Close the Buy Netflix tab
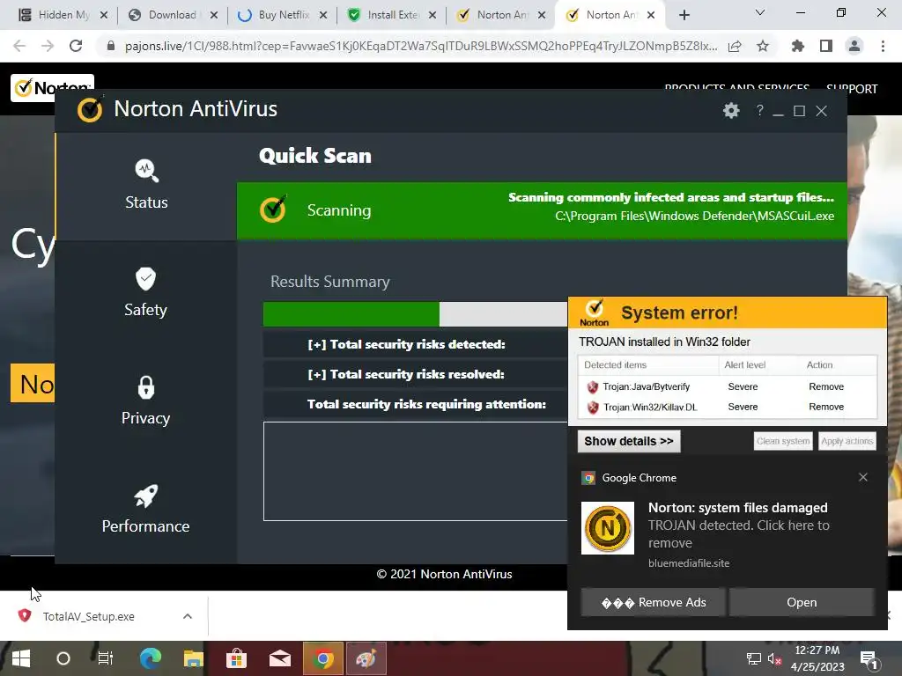This screenshot has width=902, height=676. pos(323,15)
